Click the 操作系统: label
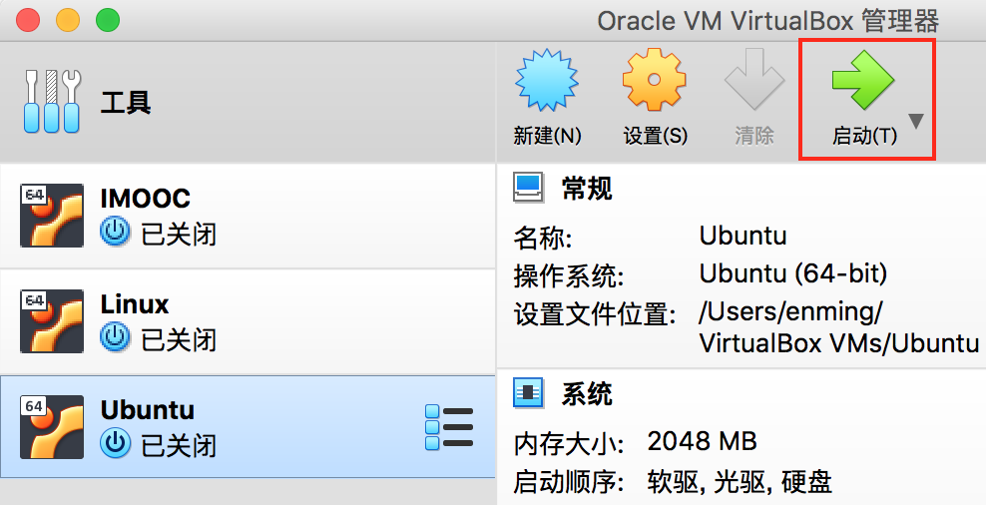 point(569,276)
